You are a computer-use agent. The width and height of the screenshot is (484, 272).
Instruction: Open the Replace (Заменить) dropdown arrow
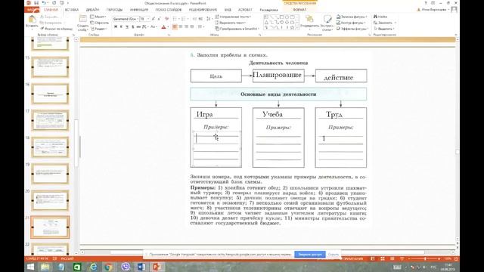coord(395,23)
